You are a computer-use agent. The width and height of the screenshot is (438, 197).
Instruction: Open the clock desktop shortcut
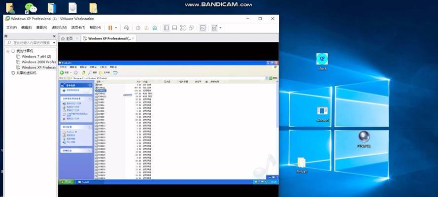click(x=322, y=62)
